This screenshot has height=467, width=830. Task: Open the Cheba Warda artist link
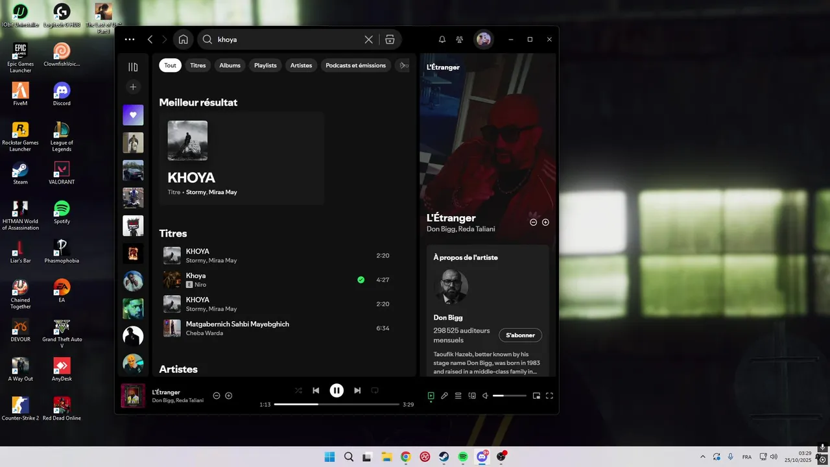pos(204,333)
